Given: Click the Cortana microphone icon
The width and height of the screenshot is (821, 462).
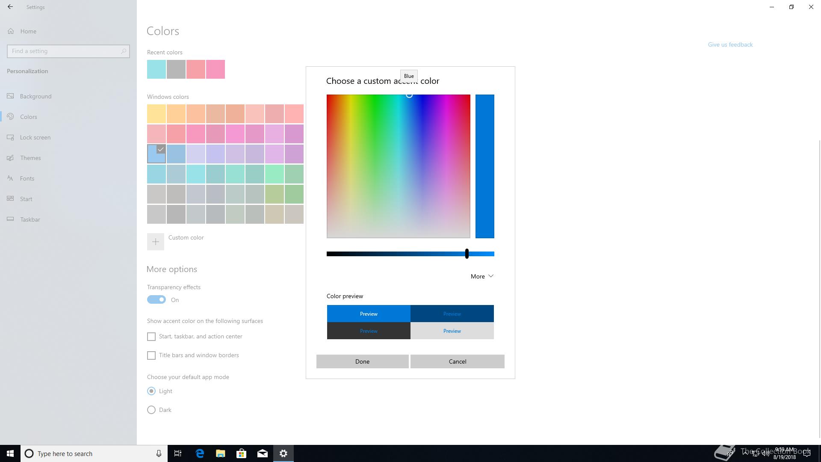Looking at the screenshot, I should 159,453.
